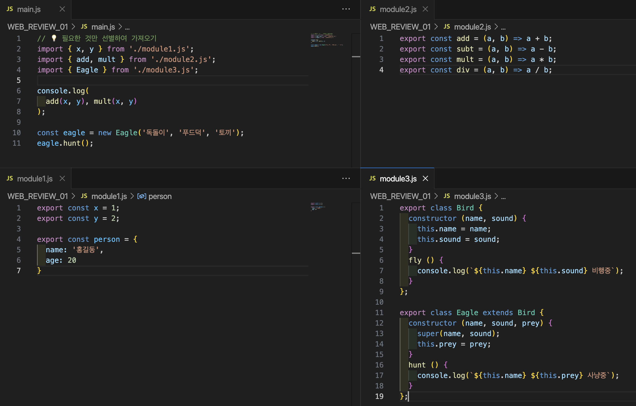636x406 pixels.
Task: Click the lightbulb icon on line 1
Action: tap(54, 38)
